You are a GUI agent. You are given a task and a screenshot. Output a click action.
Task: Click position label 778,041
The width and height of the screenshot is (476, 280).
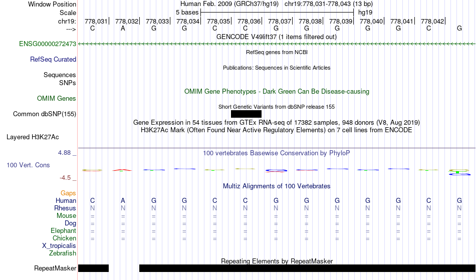tap(402, 21)
